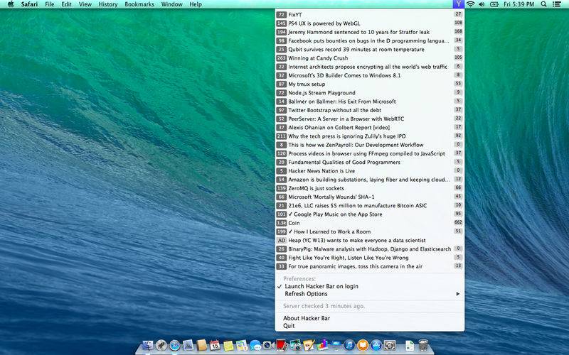The width and height of the screenshot is (569, 355).
Task: Open Finder from the dock
Action: (148, 345)
